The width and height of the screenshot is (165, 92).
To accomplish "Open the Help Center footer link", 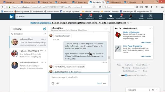I will coord(129,65).
